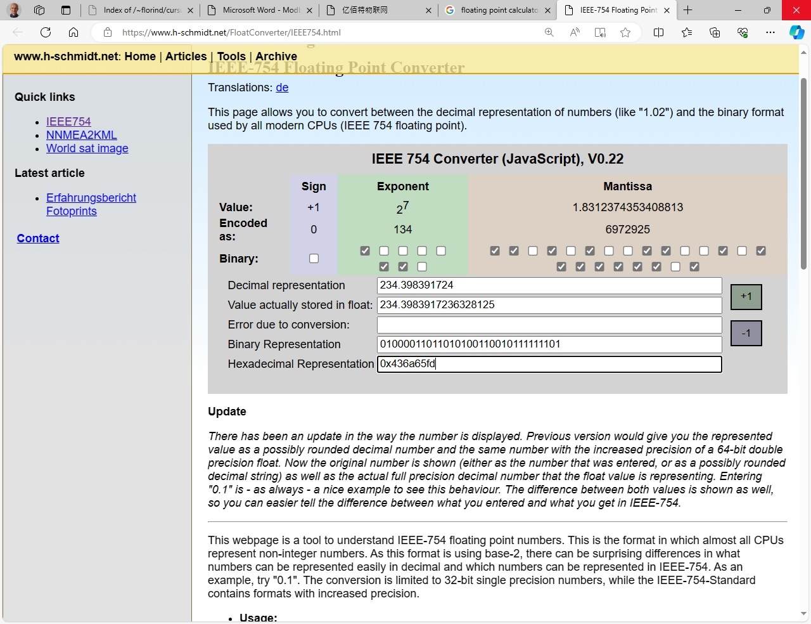
Task: Close the 亿佰特物联网 tab
Action: pos(428,10)
